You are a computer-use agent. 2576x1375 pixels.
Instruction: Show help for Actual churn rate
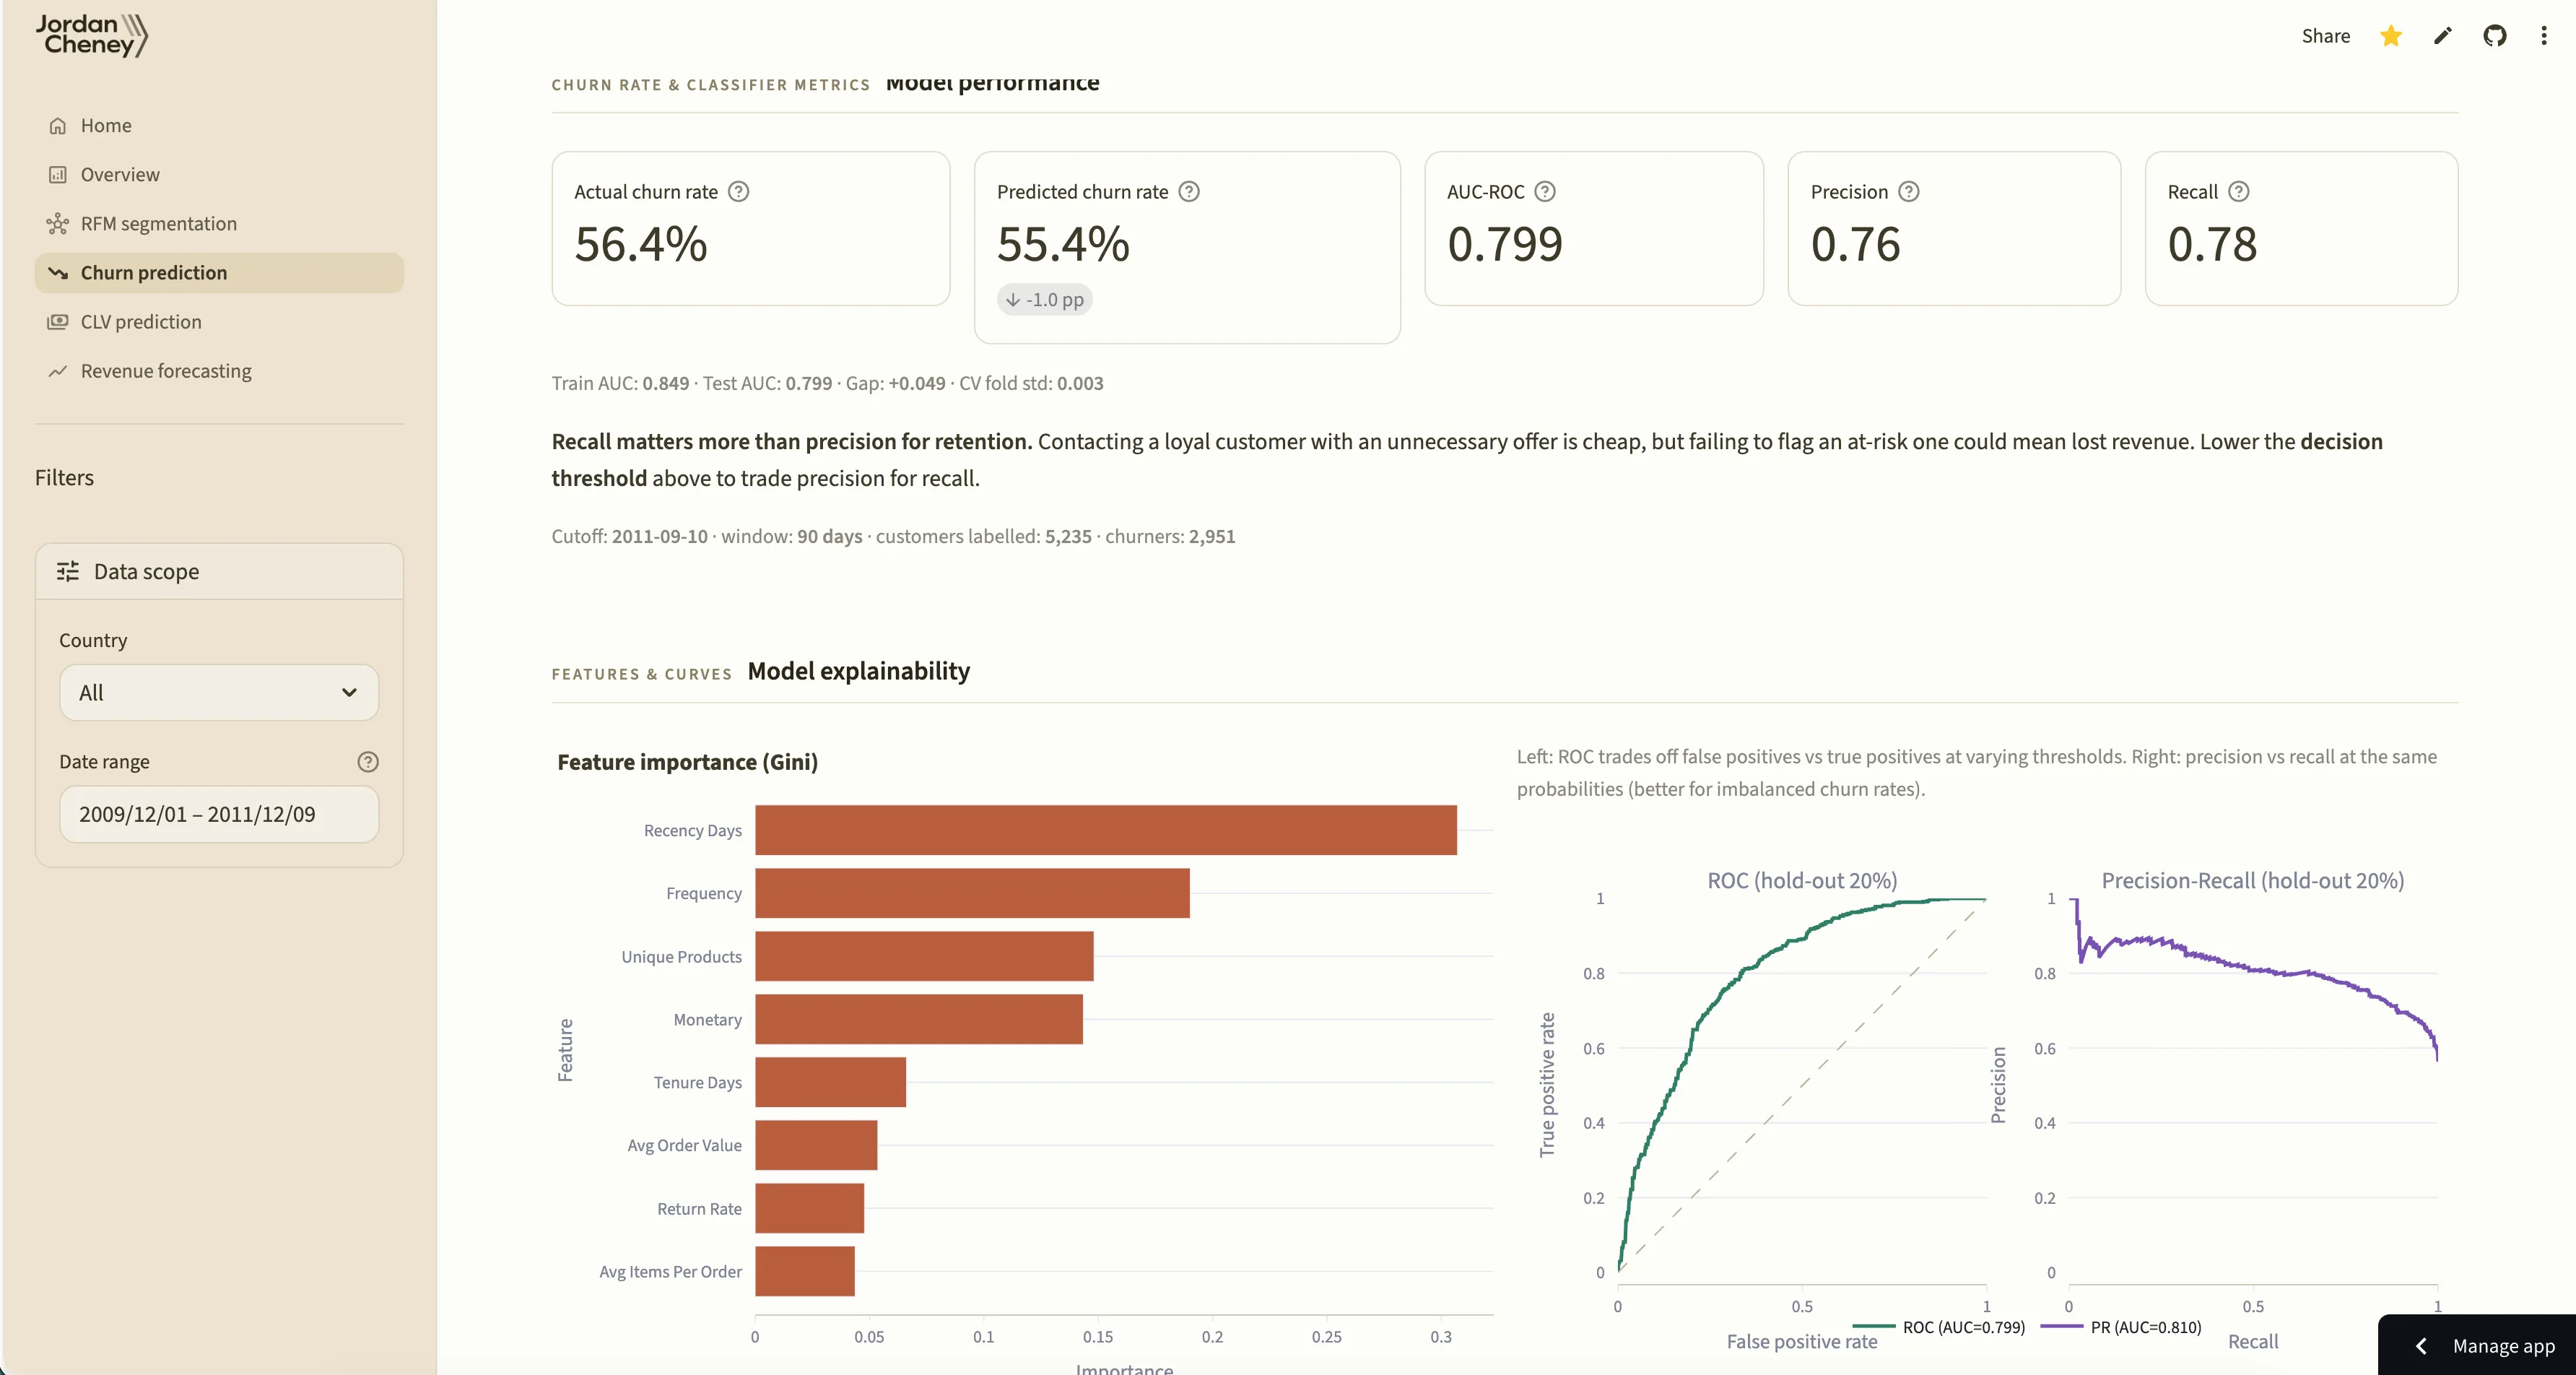click(x=738, y=192)
